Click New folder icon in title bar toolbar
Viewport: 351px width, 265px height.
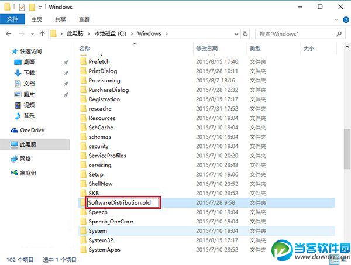(x=32, y=7)
